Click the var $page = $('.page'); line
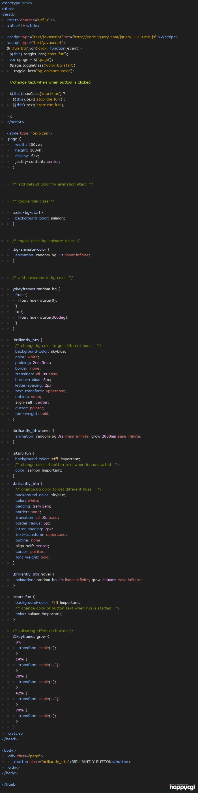198x793 pixels. [x=31, y=60]
